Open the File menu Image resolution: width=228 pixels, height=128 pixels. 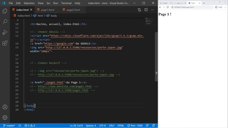pos(11,3)
